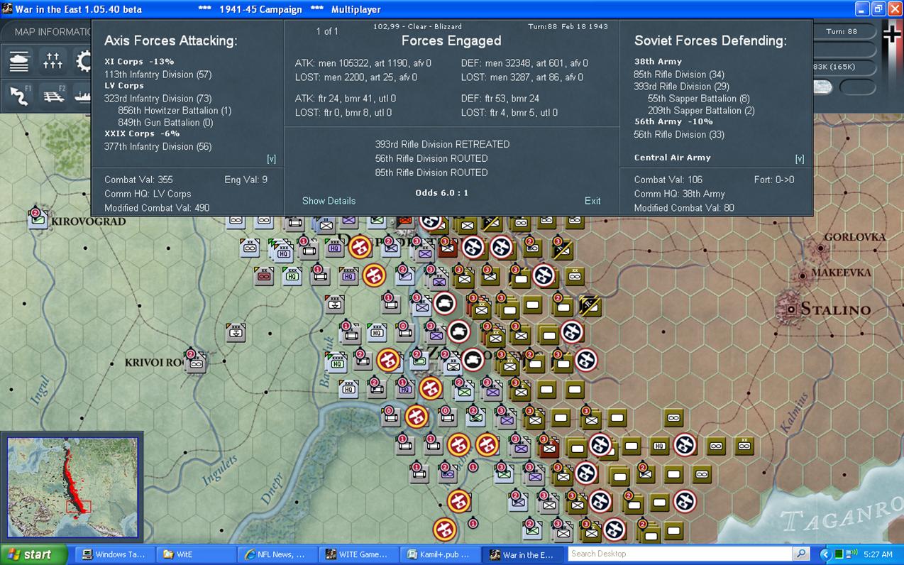Expand Soviet forces list with [v]

pos(800,159)
